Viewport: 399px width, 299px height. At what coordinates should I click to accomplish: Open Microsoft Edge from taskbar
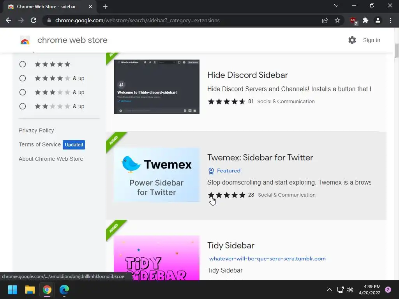pos(64,290)
